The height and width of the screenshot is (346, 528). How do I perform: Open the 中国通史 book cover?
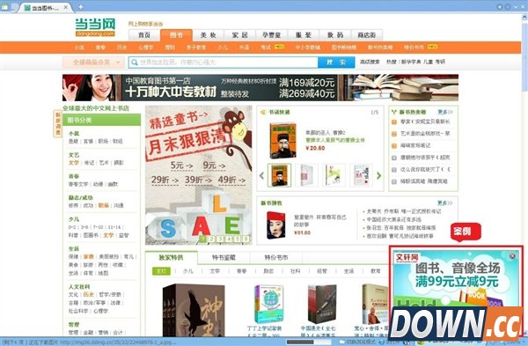click(x=321, y=304)
